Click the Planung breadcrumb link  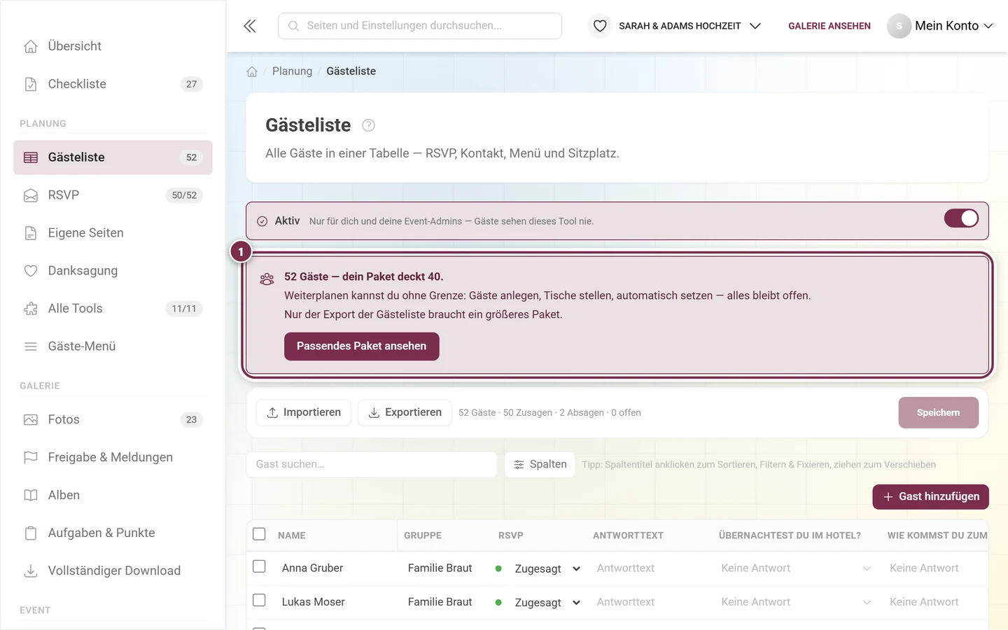[292, 71]
